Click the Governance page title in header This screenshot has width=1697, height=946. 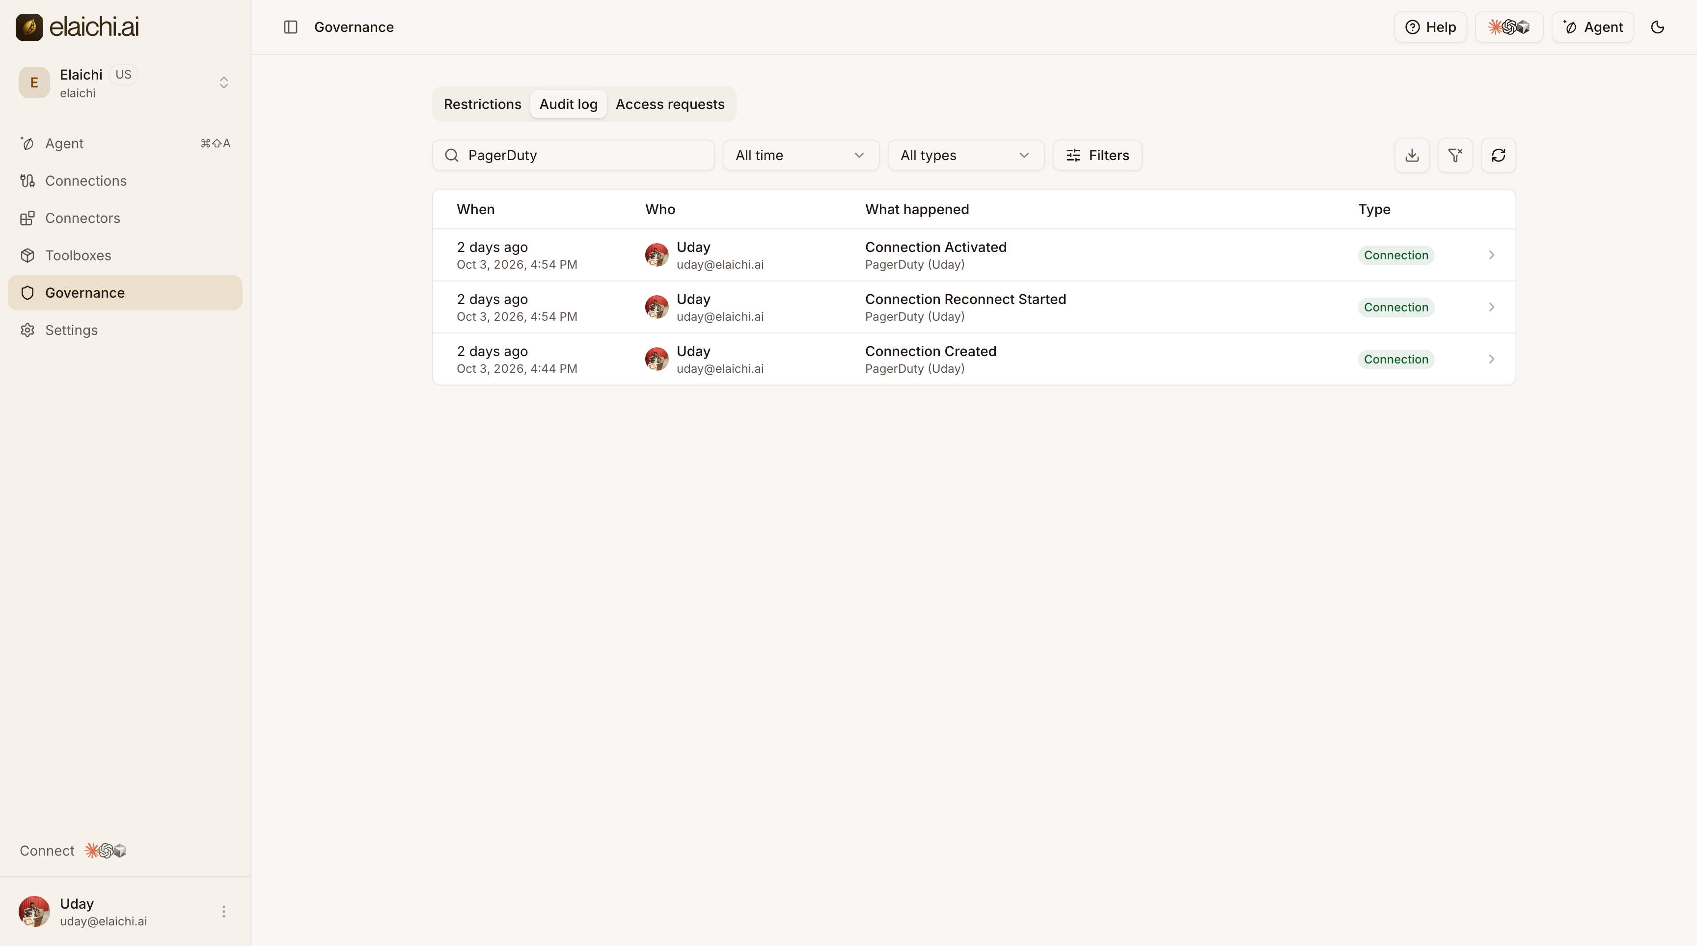click(354, 27)
